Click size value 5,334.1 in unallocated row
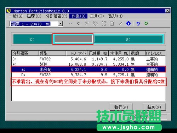The image size is (177, 133). coord(78,70)
